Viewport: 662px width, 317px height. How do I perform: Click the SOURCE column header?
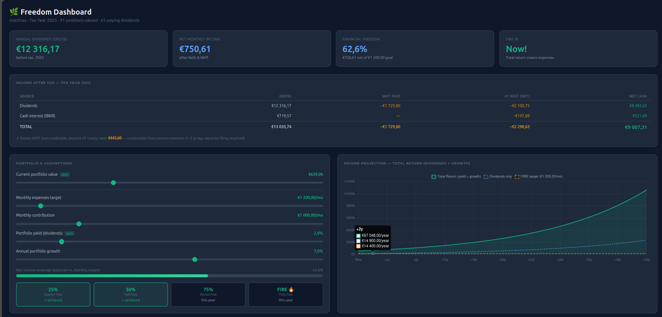pos(27,96)
